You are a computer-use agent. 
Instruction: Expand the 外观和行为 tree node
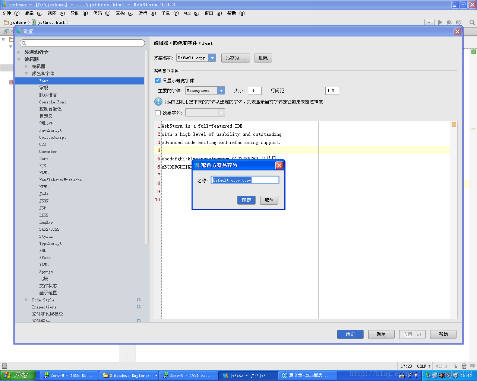click(19, 52)
